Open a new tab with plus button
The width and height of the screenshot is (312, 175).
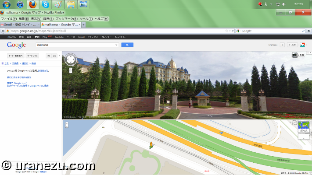(83, 24)
